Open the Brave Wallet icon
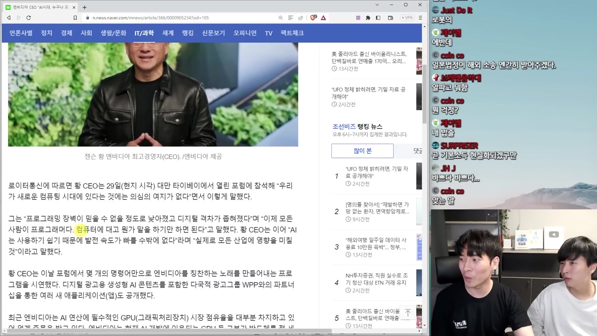 [x=390, y=18]
